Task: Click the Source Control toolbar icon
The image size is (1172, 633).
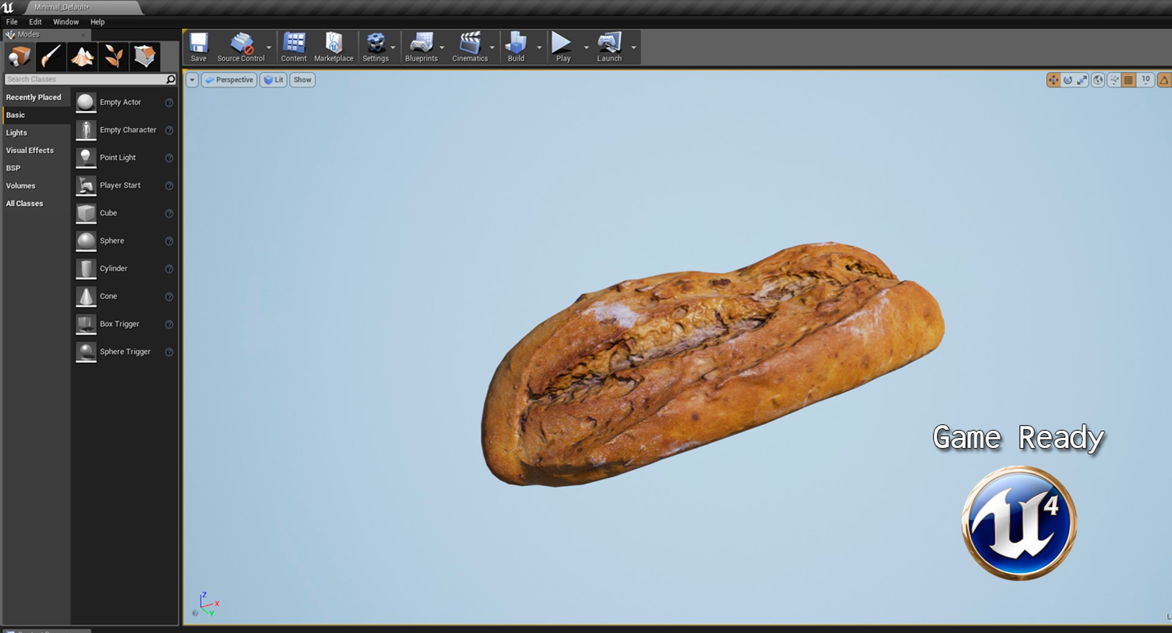Action: tap(241, 47)
